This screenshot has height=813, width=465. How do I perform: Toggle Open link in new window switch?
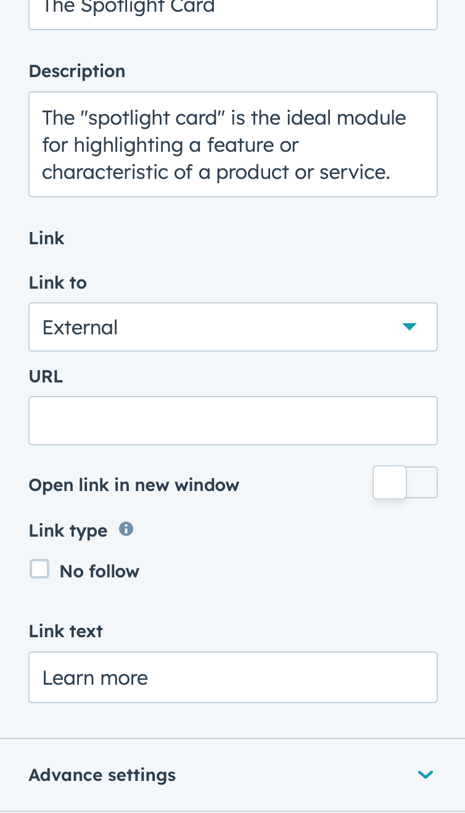tap(405, 482)
